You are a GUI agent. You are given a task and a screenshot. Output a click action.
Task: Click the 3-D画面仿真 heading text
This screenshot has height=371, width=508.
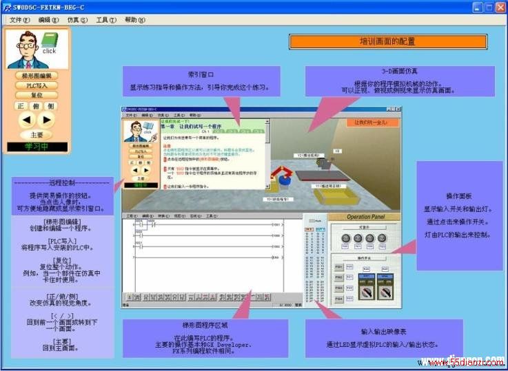click(400, 70)
